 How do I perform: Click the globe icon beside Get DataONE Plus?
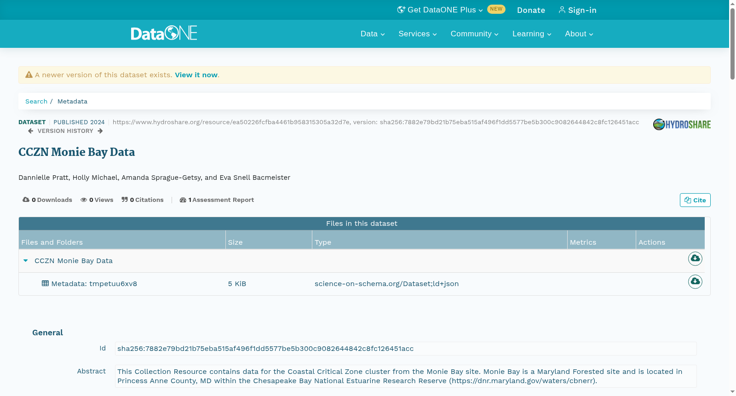point(401,10)
